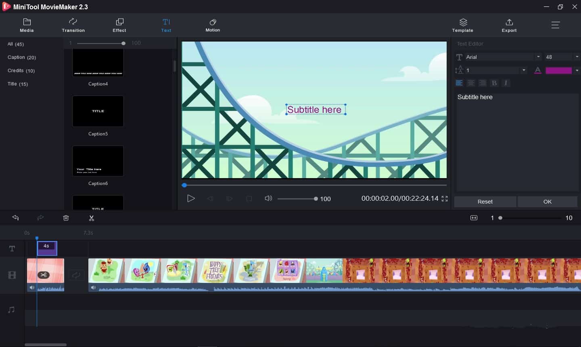Align text center

pos(471,83)
